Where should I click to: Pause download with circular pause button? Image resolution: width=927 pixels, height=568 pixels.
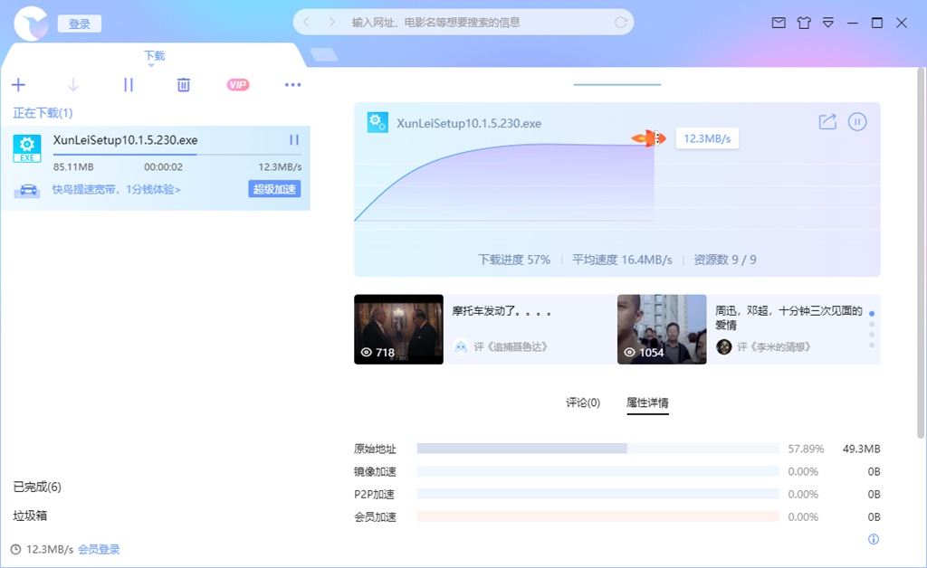(x=857, y=121)
